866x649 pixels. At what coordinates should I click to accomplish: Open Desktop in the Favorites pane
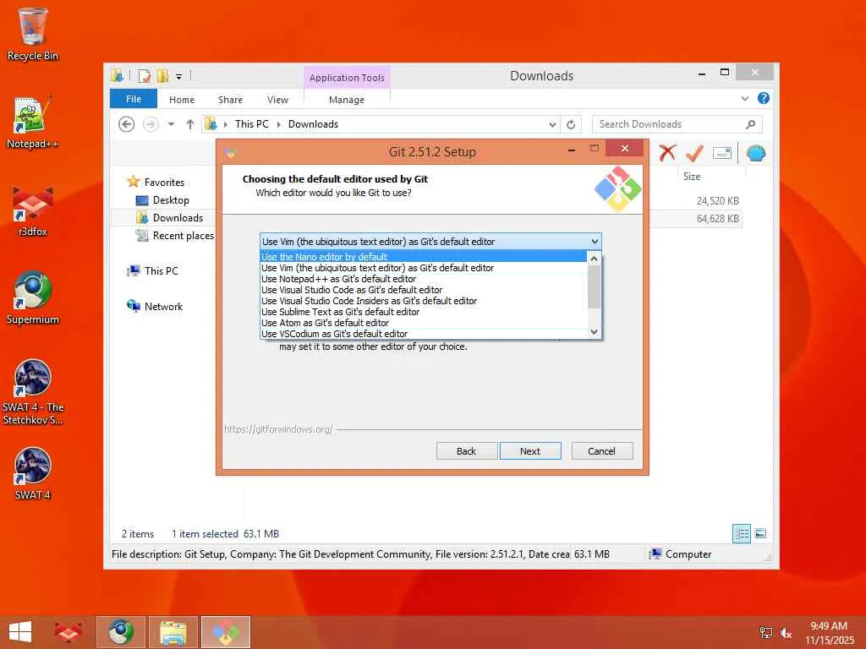pyautogui.click(x=163, y=200)
